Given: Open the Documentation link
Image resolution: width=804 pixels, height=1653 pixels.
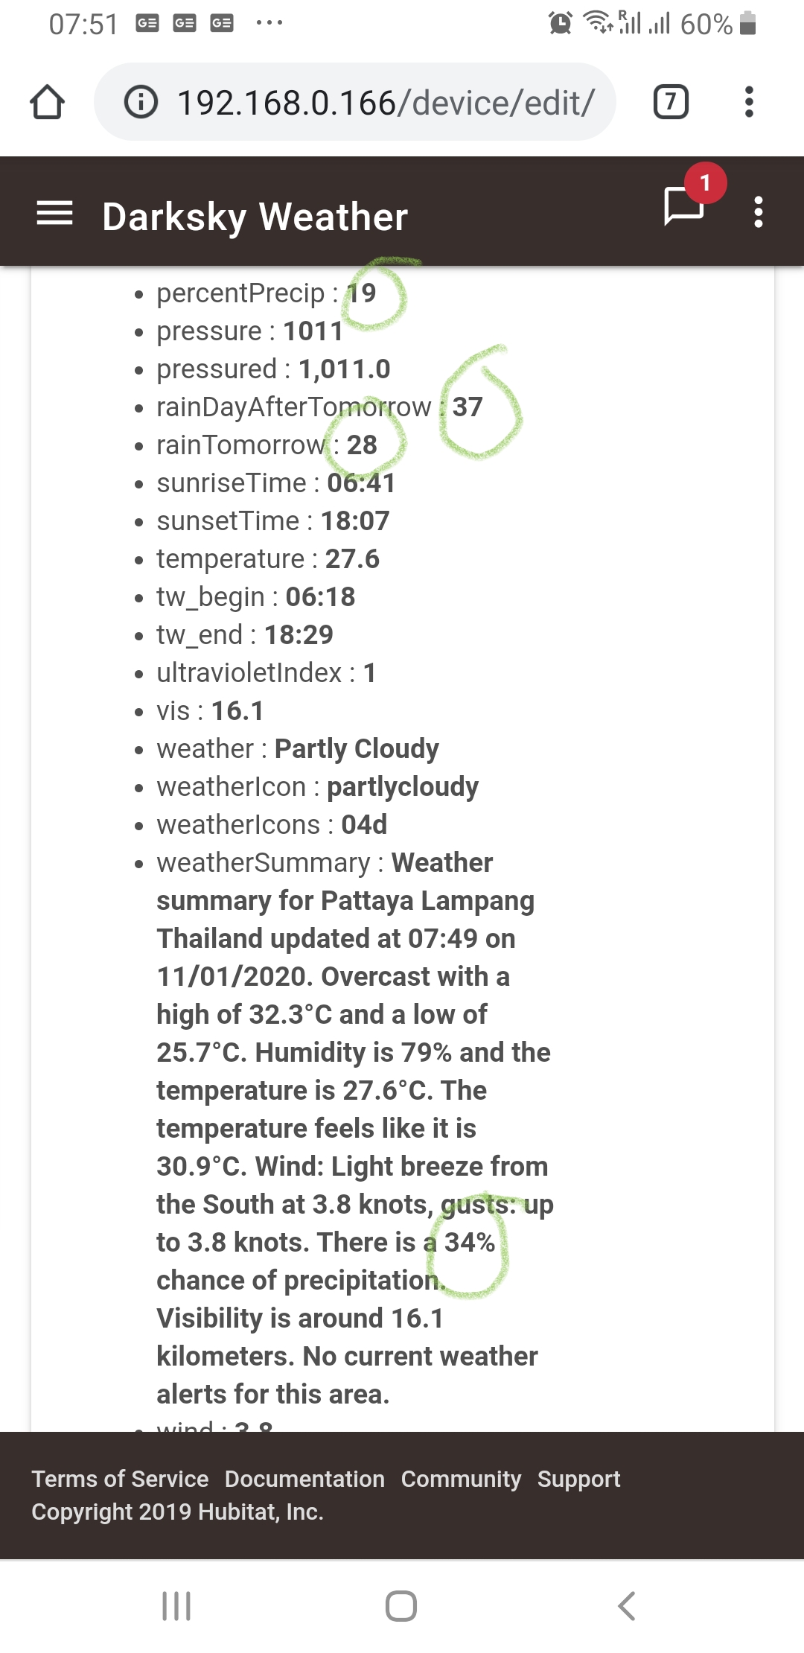Looking at the screenshot, I should tap(304, 1479).
